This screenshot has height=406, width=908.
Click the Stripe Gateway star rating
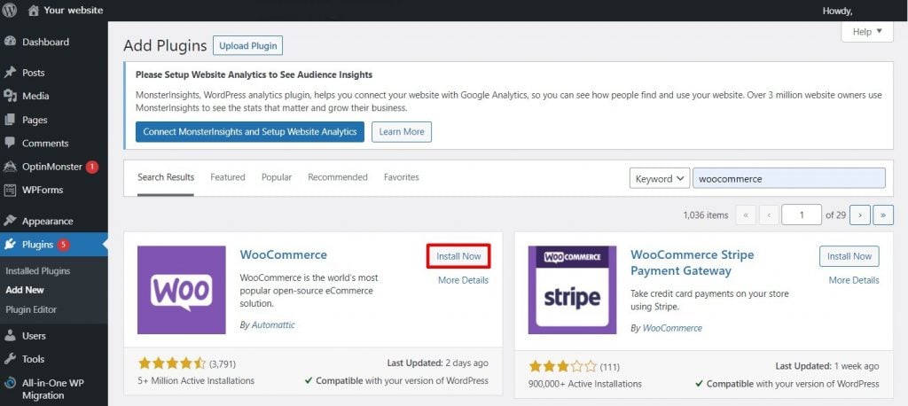pos(563,366)
